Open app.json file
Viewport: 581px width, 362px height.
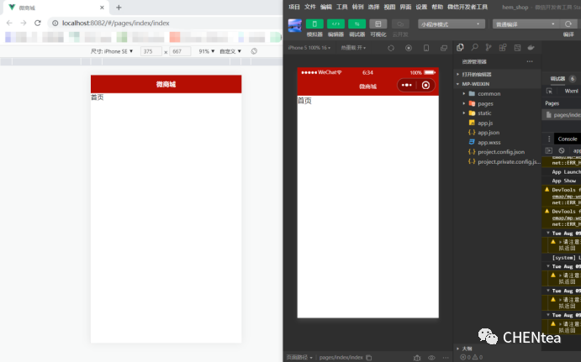(x=497, y=133)
